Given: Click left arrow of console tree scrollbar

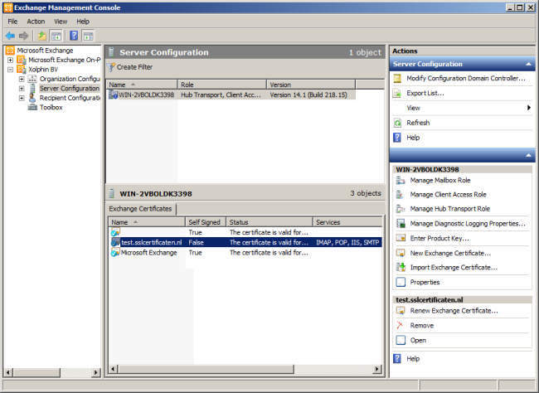Looking at the screenshot, I should click(x=8, y=372).
